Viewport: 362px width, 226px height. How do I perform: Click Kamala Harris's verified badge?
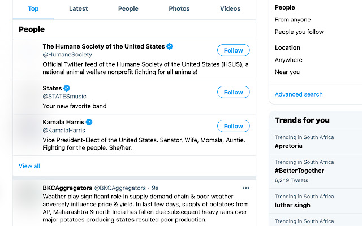click(x=89, y=122)
